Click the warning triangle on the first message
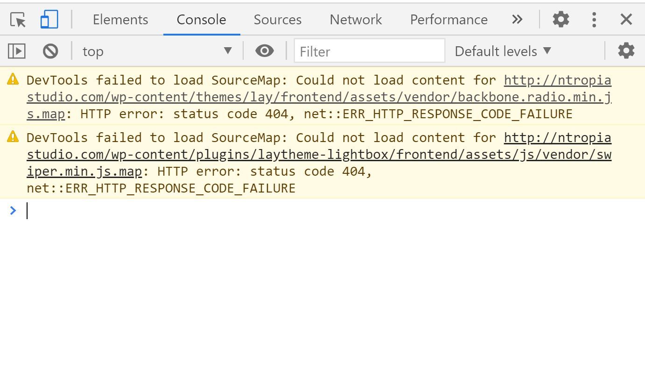Image resolution: width=645 pixels, height=371 pixels. [12, 79]
